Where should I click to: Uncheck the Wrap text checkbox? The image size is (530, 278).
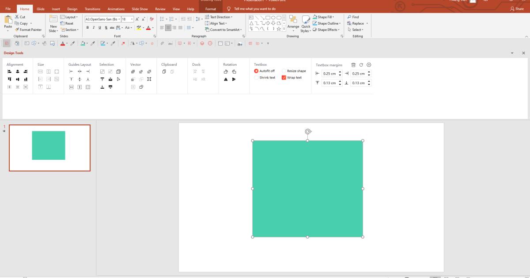pos(284,77)
